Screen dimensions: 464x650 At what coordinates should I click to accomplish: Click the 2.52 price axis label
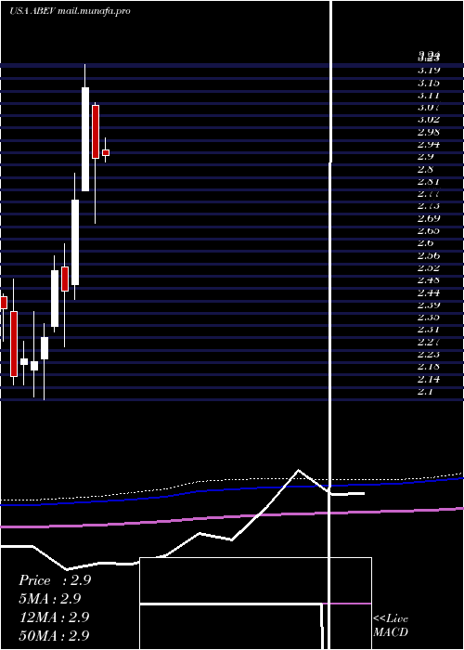(429, 267)
